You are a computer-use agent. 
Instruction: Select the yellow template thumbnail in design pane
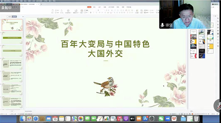210,46
